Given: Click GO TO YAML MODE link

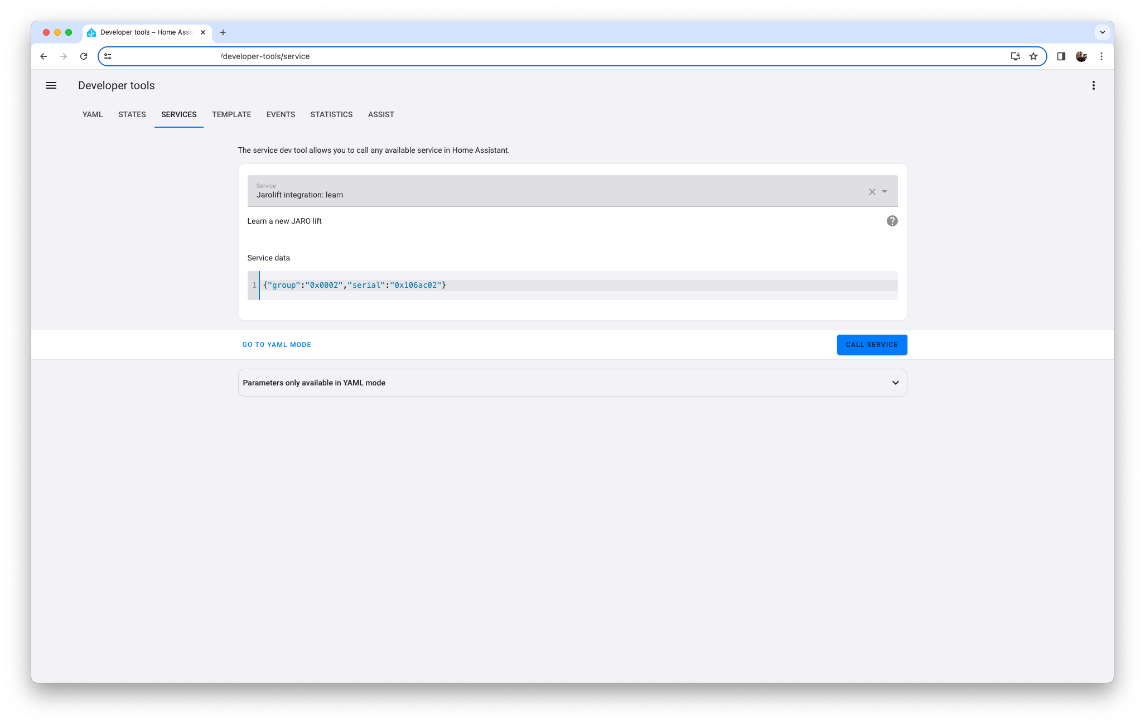Looking at the screenshot, I should pyautogui.click(x=277, y=345).
